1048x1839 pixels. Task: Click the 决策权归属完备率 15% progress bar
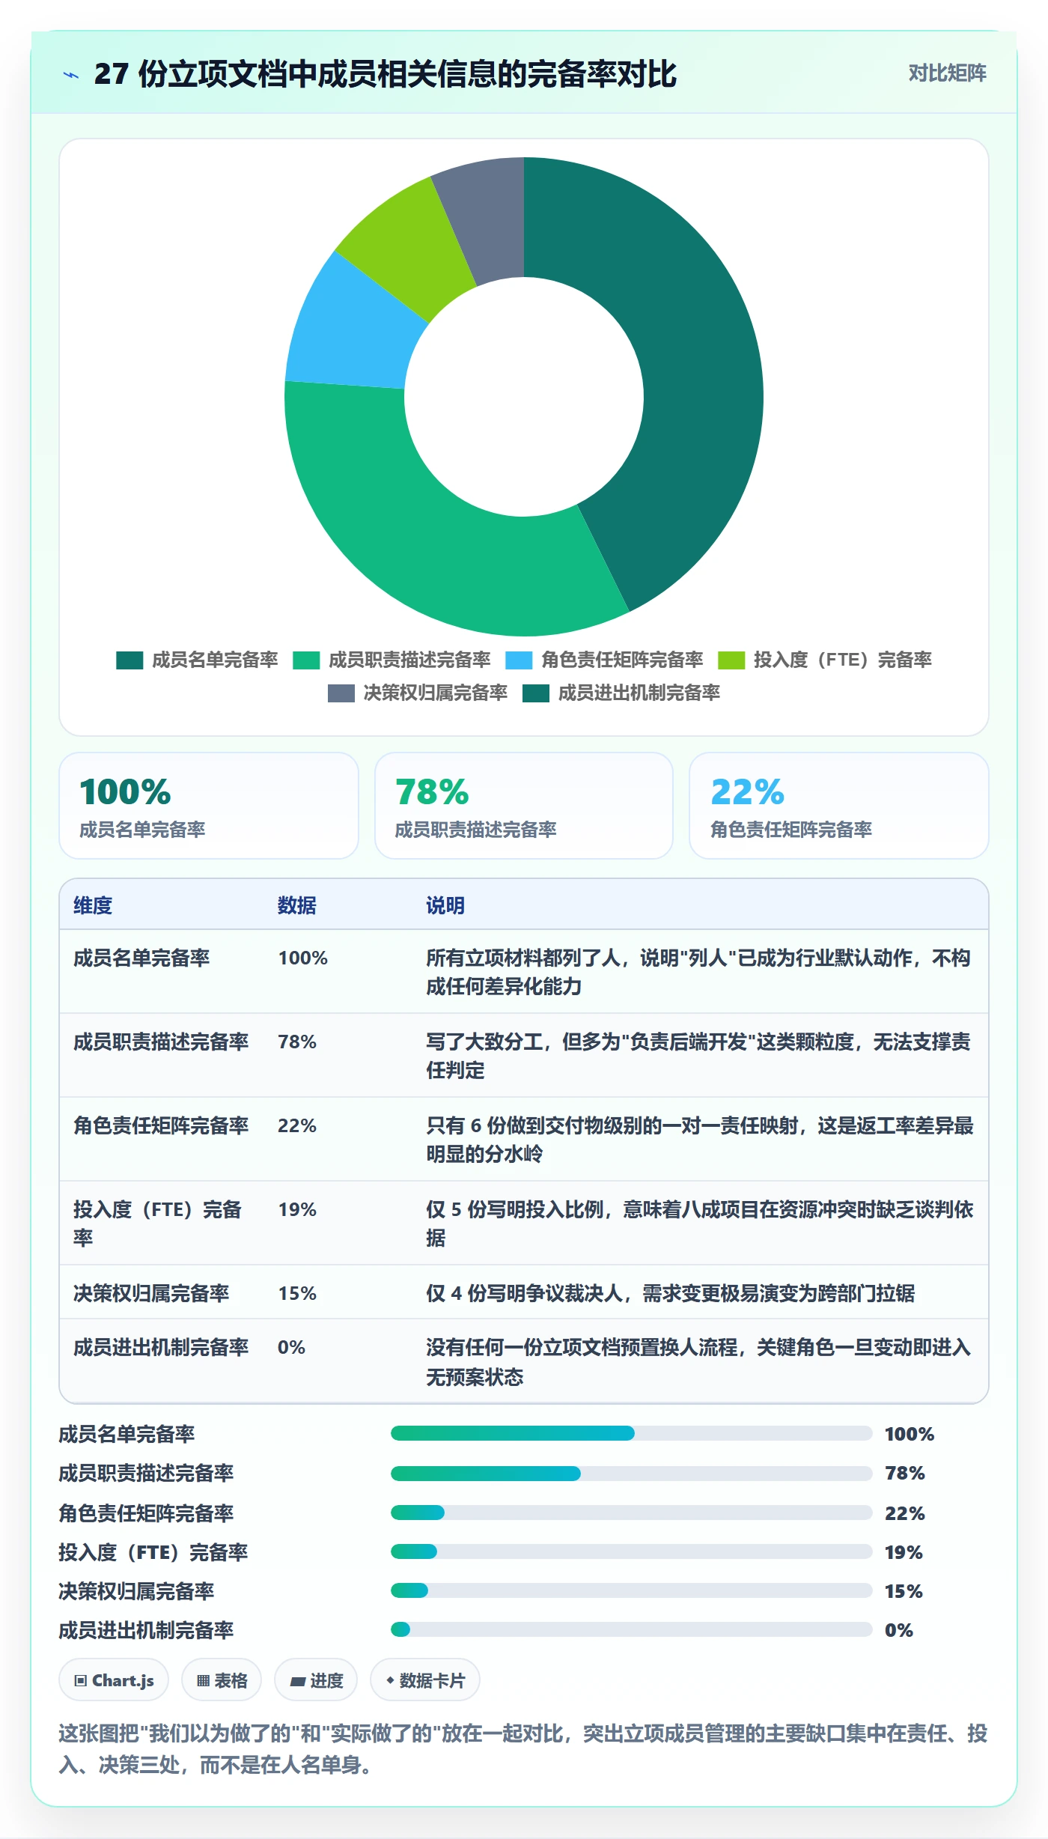[x=631, y=1590]
